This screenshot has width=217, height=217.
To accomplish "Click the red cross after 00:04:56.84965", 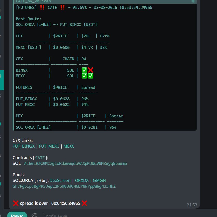I will click(84, 203).
